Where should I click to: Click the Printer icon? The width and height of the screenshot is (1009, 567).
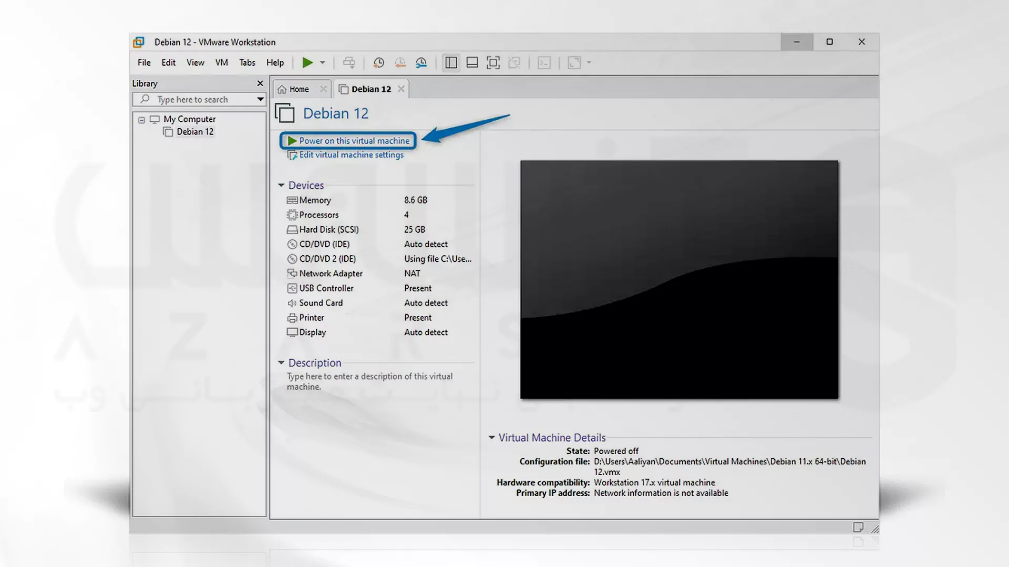coord(292,318)
